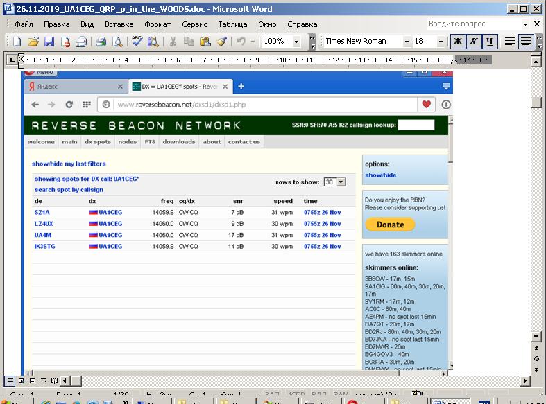
Task: Cut the selection with the scissors icon
Action: (173, 42)
